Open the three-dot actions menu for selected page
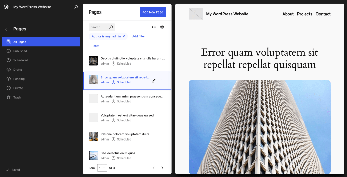 point(162,80)
